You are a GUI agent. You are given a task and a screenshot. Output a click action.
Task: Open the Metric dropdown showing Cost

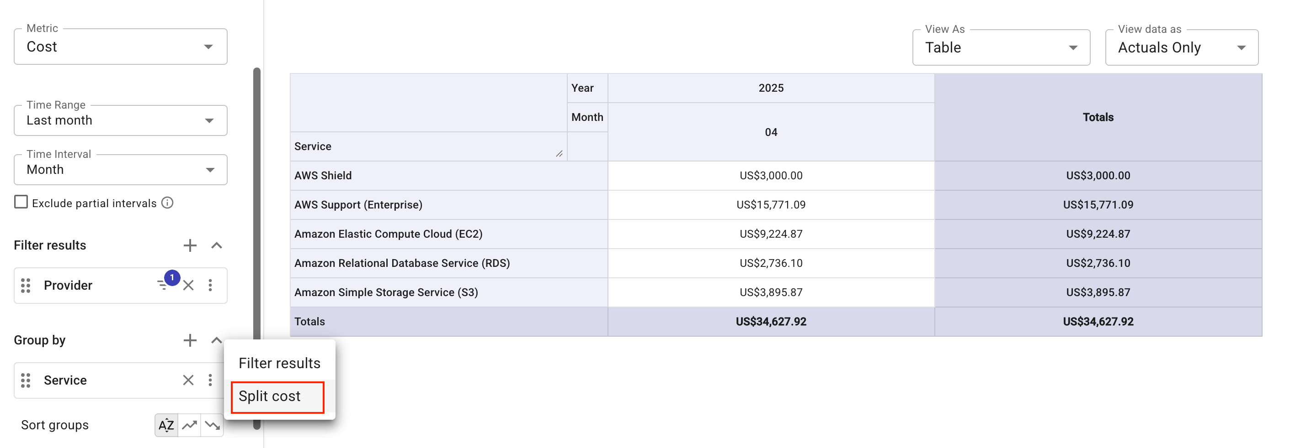120,47
